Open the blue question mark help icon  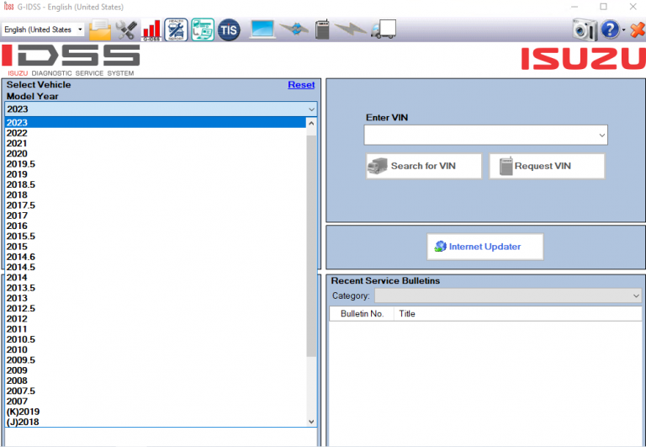coord(610,29)
